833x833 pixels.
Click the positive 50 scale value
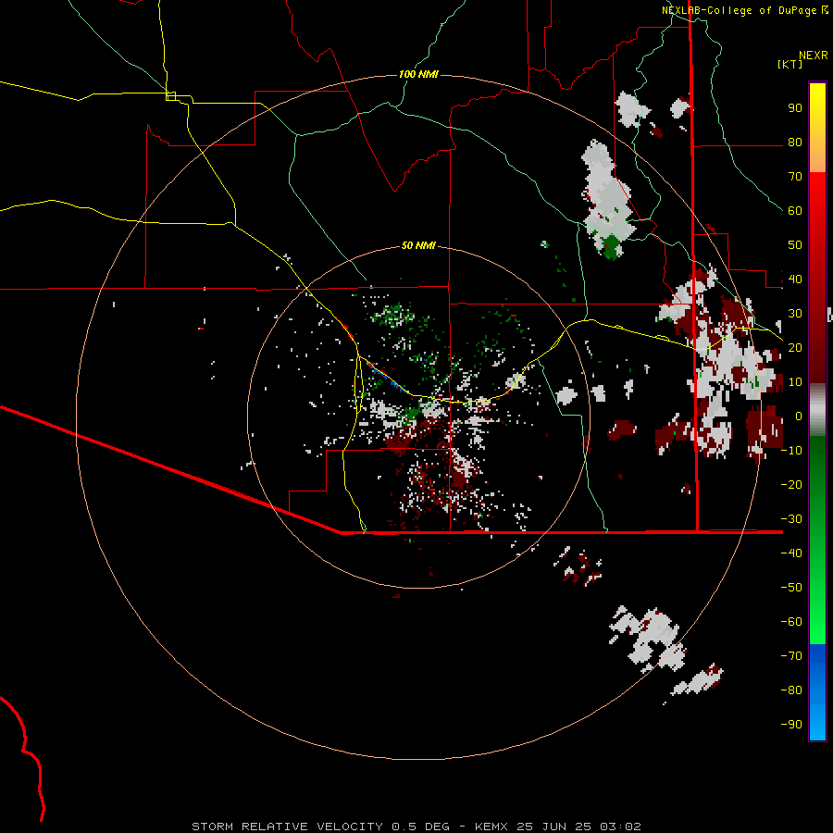point(795,245)
